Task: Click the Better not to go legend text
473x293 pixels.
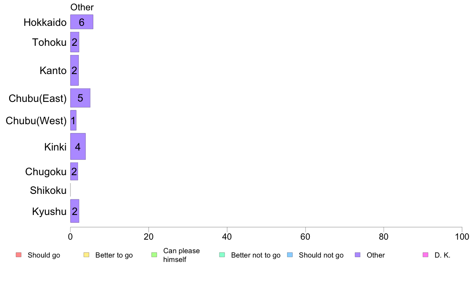Action: point(256,255)
